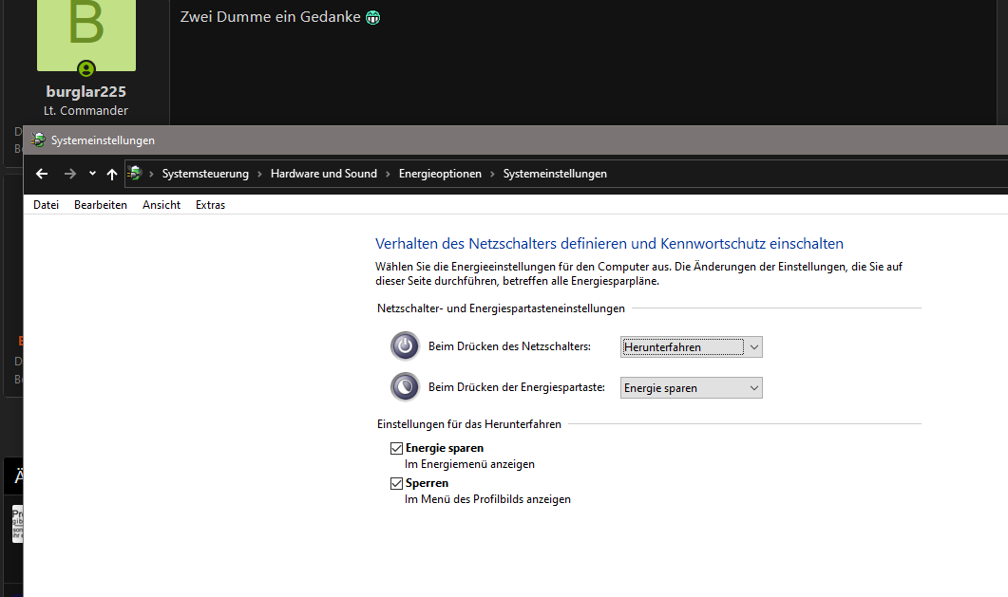Navigate to Hardware und Sound breadcrumb

324,174
